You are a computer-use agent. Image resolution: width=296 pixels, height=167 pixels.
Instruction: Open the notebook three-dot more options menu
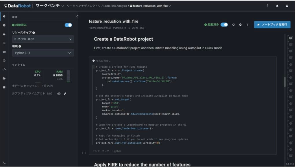pyautogui.click(x=247, y=25)
